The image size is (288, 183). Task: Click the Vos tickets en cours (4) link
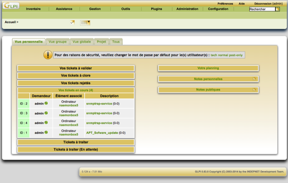pyautogui.click(x=76, y=90)
